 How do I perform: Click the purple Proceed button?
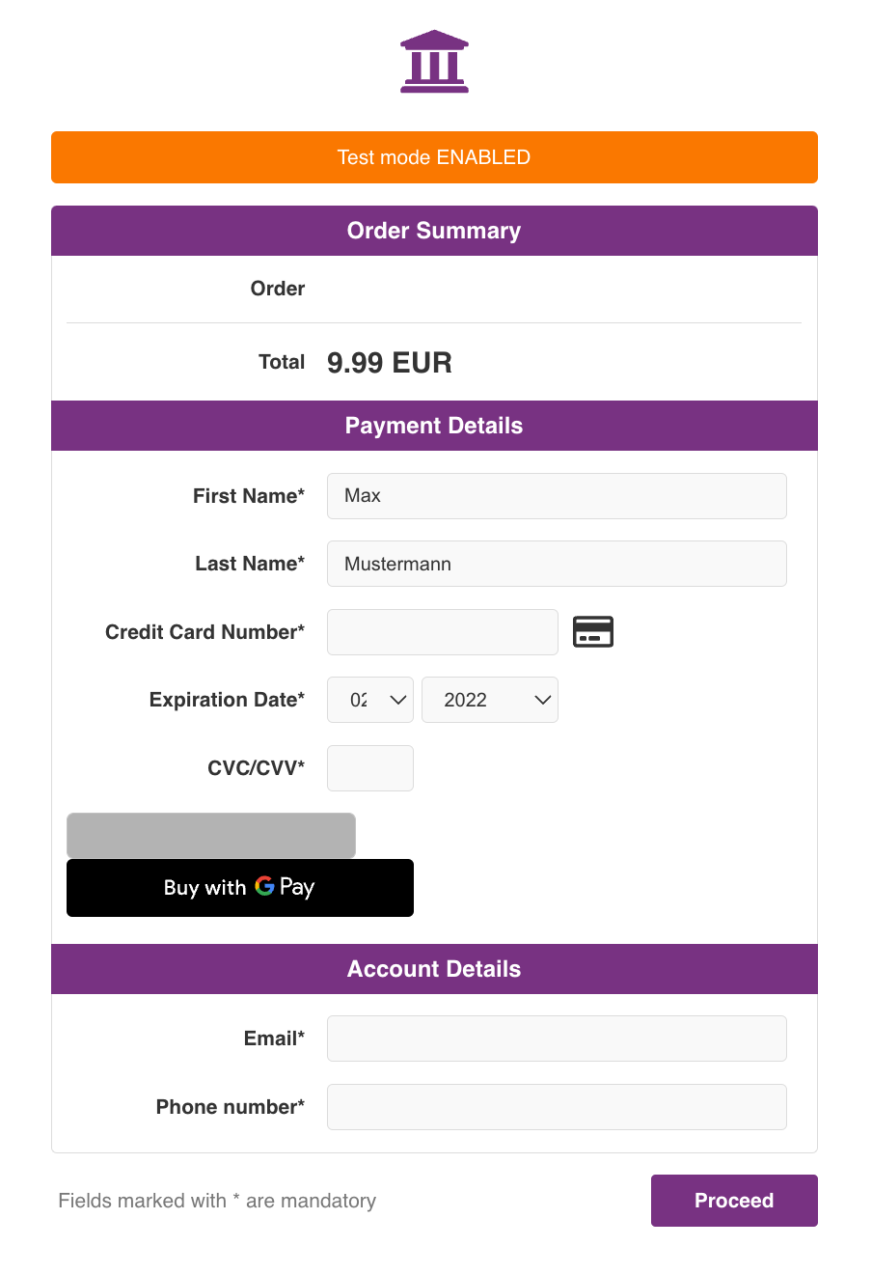[x=734, y=1201]
